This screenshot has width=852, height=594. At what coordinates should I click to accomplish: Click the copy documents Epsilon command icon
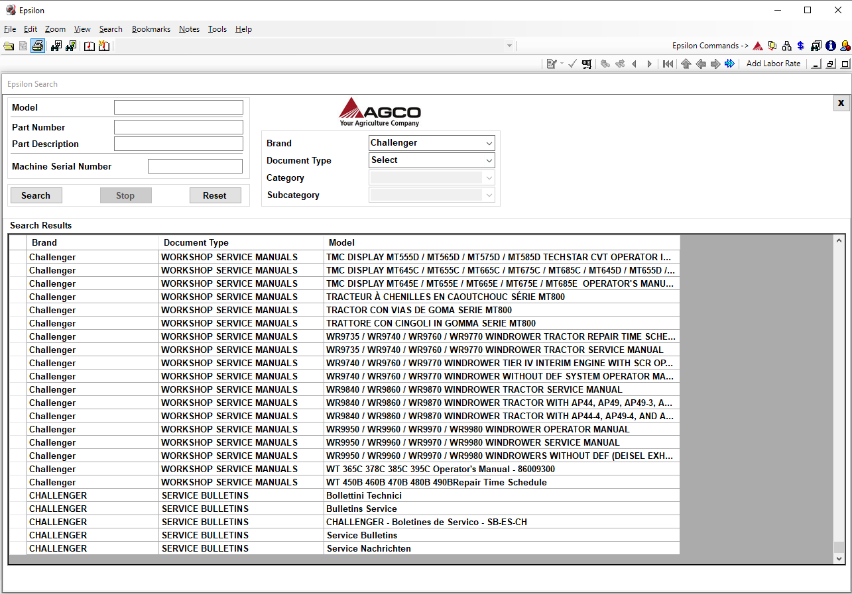[772, 46]
